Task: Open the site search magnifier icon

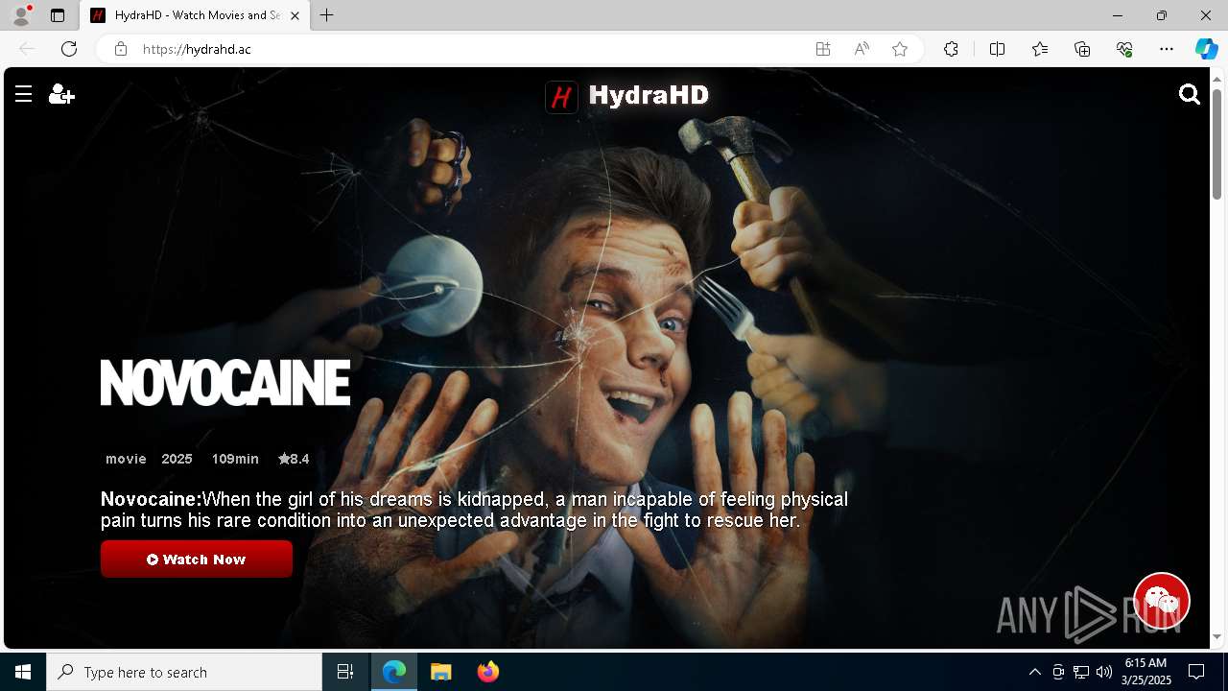Action: (x=1190, y=94)
